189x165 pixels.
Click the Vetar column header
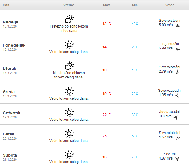click(169, 5)
